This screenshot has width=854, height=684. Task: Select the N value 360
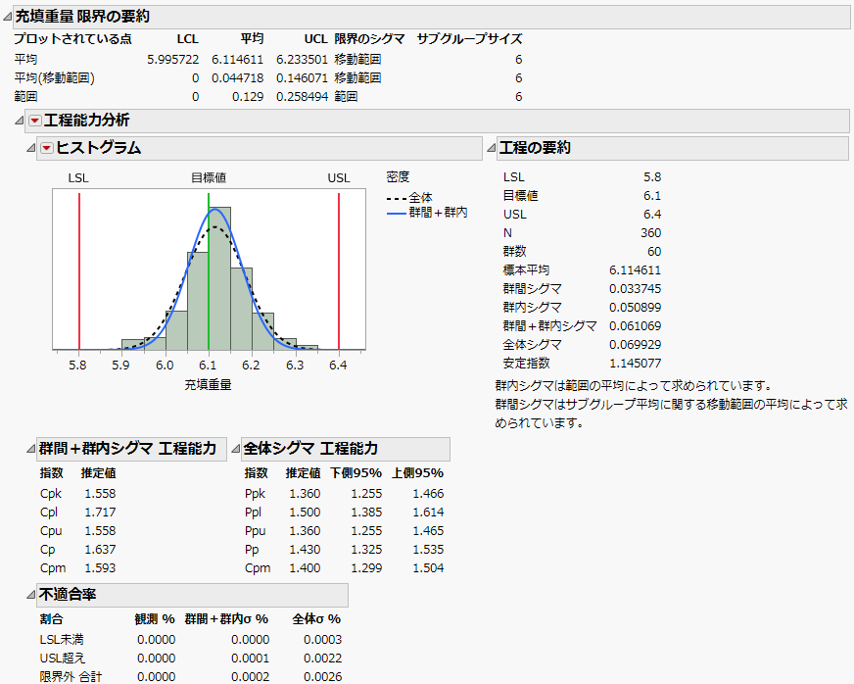coord(651,233)
